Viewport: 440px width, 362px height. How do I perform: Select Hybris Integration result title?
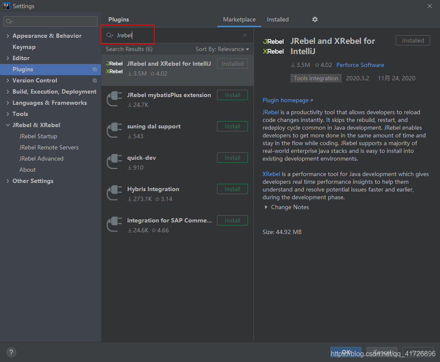[x=153, y=189]
